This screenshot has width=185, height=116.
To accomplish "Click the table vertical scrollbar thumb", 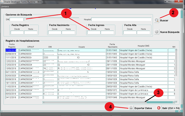I will 176,63.
